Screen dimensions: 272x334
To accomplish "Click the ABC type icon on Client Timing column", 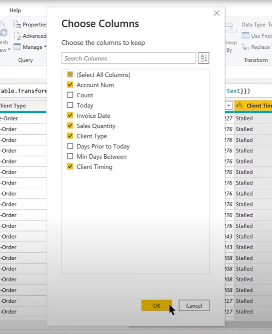I will [239, 105].
